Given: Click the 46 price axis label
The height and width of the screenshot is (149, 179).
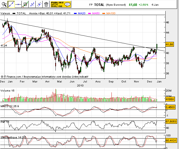Looking at the screenshot, I should (x=167, y=22).
